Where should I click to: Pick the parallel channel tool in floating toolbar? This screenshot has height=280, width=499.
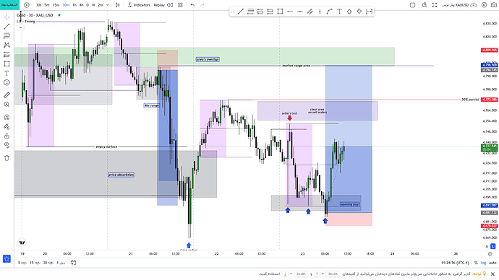click(x=310, y=12)
